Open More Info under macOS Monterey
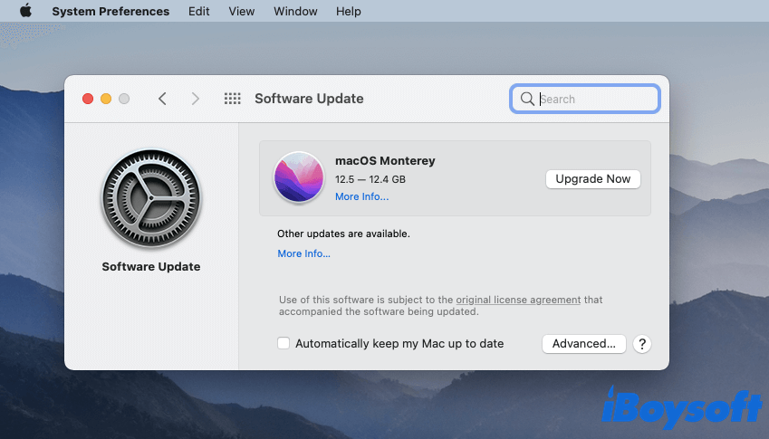This screenshot has height=439, width=769. [x=361, y=196]
